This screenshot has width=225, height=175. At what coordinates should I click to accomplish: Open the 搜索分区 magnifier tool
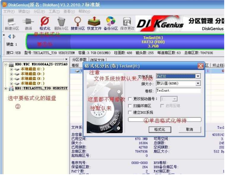(77, 24)
